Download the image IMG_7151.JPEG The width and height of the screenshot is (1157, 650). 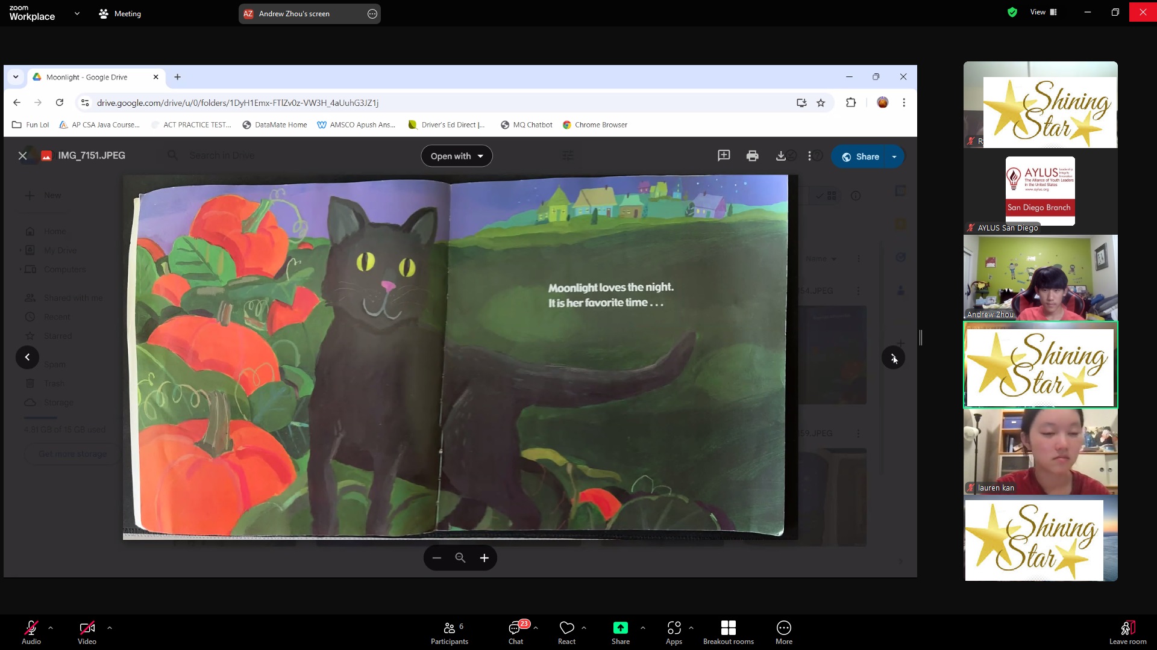point(781,156)
